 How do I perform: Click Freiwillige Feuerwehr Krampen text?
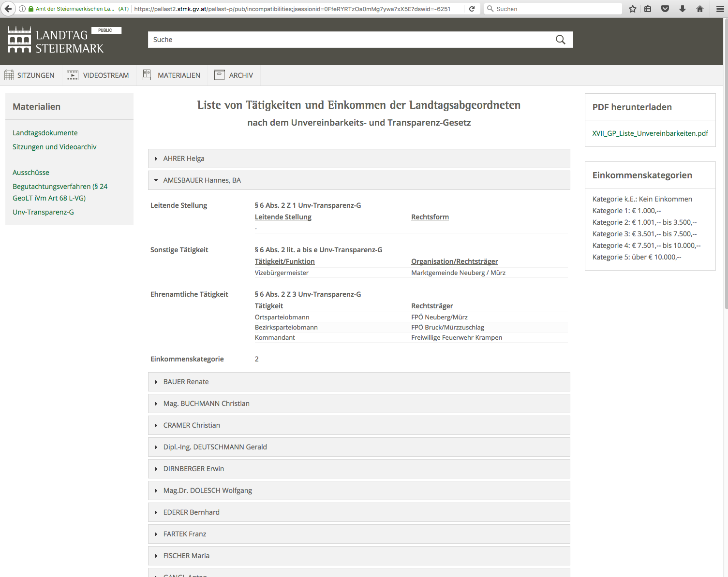457,338
